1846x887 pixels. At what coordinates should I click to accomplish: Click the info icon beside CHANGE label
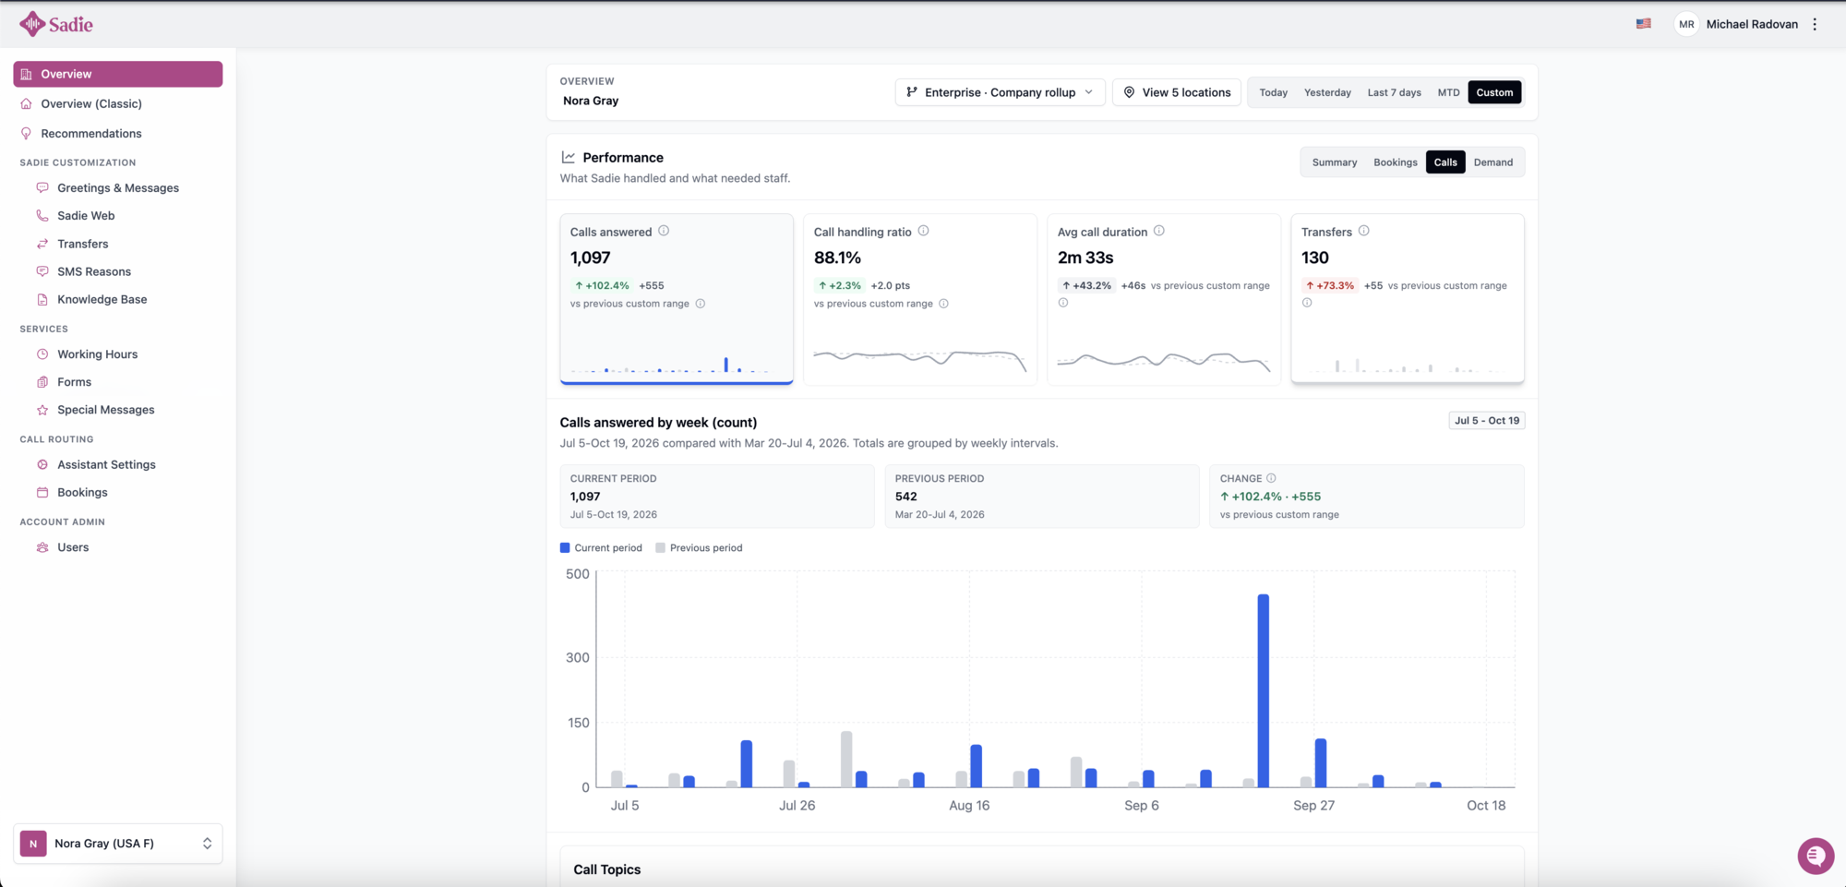tap(1271, 478)
